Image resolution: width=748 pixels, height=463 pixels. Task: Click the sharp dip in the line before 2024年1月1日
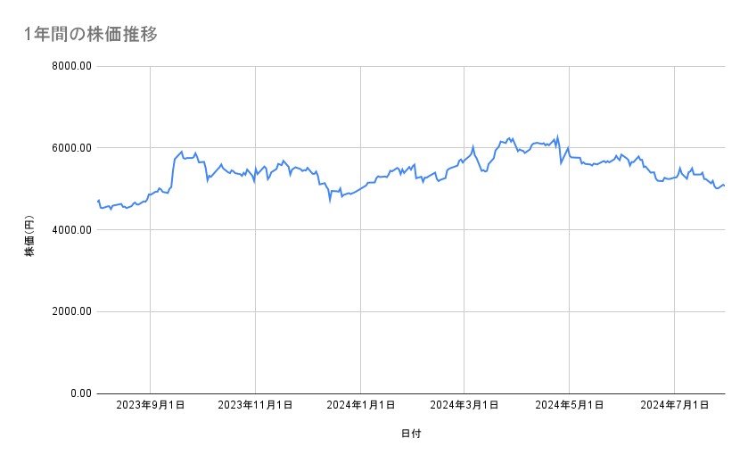click(x=330, y=201)
